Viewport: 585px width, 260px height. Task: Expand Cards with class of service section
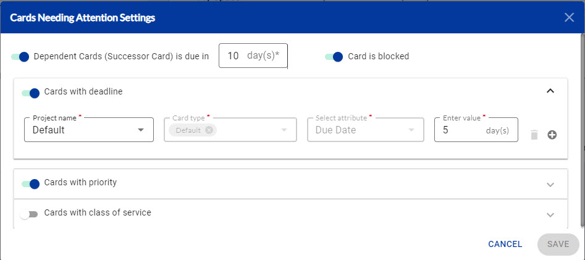point(550,215)
